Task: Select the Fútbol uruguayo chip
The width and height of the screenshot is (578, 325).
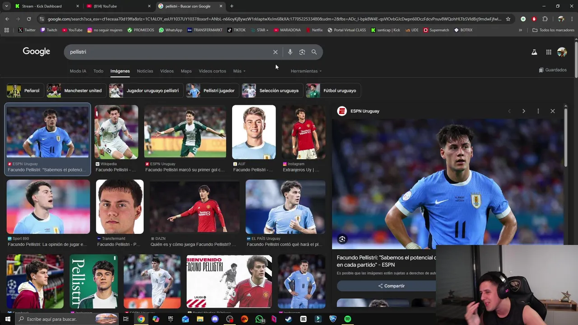Action: coord(334,91)
